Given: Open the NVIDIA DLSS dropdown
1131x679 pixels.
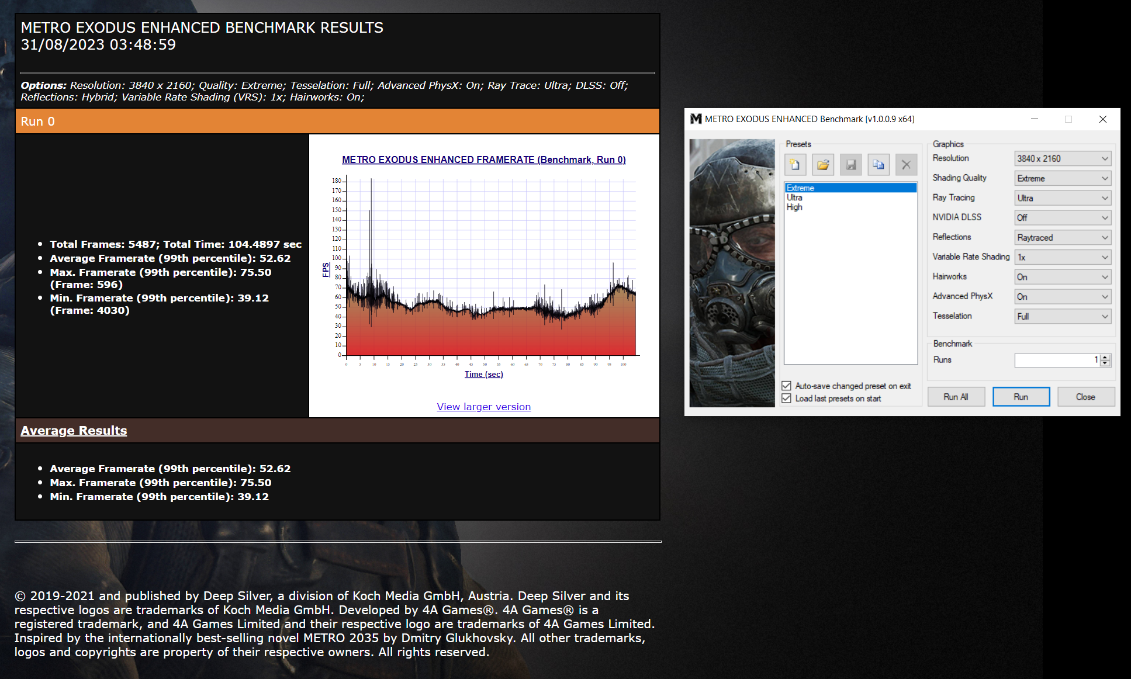Looking at the screenshot, I should [1063, 218].
